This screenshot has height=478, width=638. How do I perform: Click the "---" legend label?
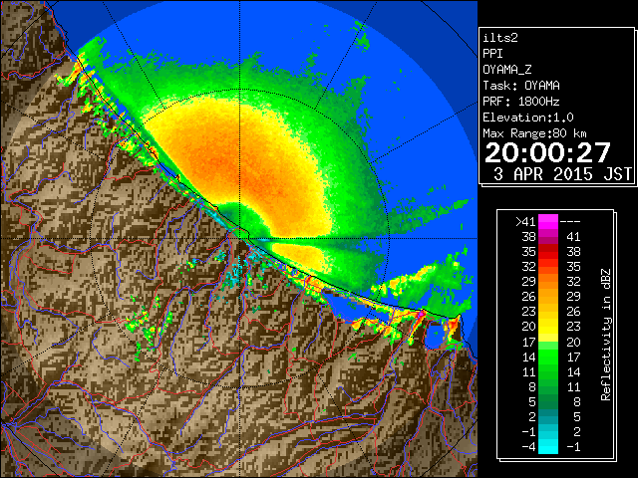point(570,221)
